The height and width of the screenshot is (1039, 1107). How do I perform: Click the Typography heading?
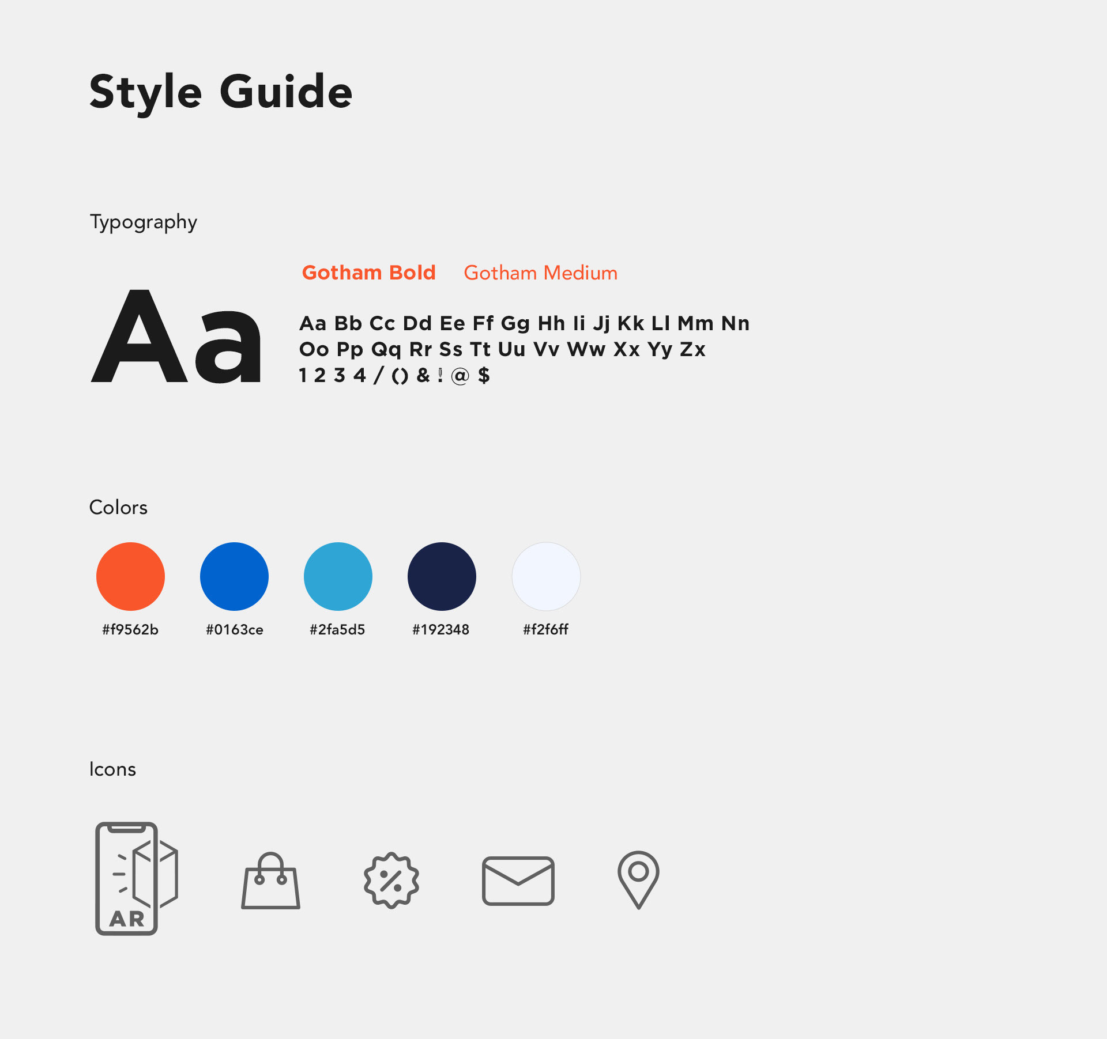tap(144, 222)
